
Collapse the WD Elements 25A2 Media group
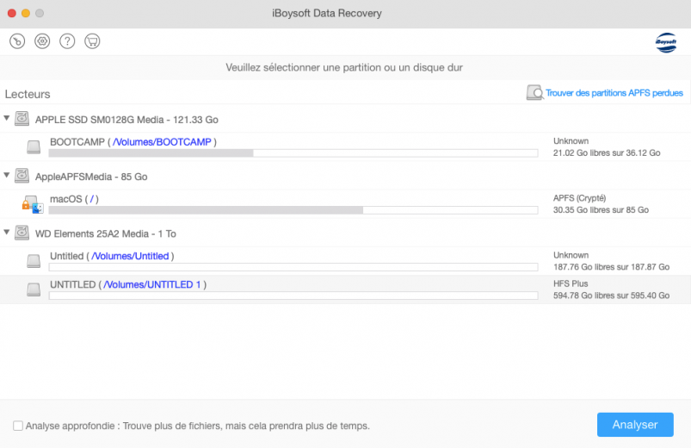(x=7, y=232)
